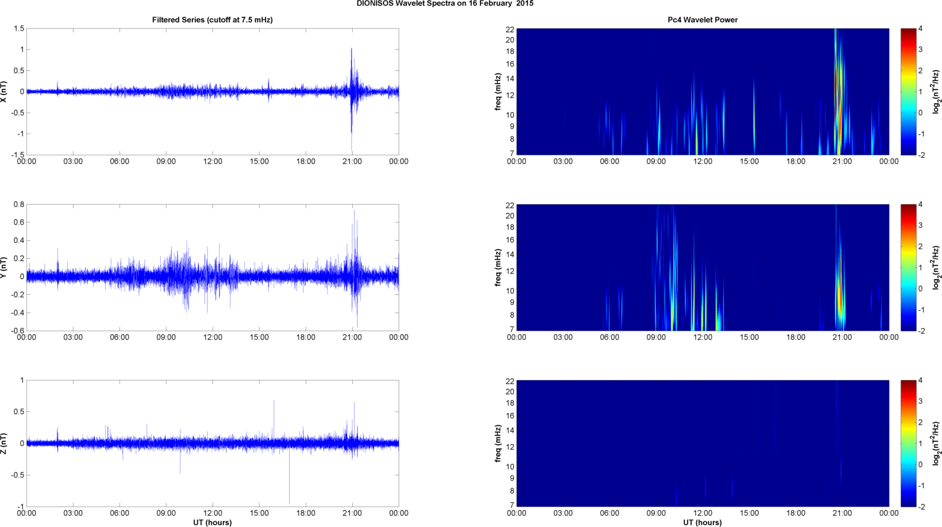Click the '0.8' tick on Y series axis
Screen dimensions: 942x527
(x=19, y=204)
